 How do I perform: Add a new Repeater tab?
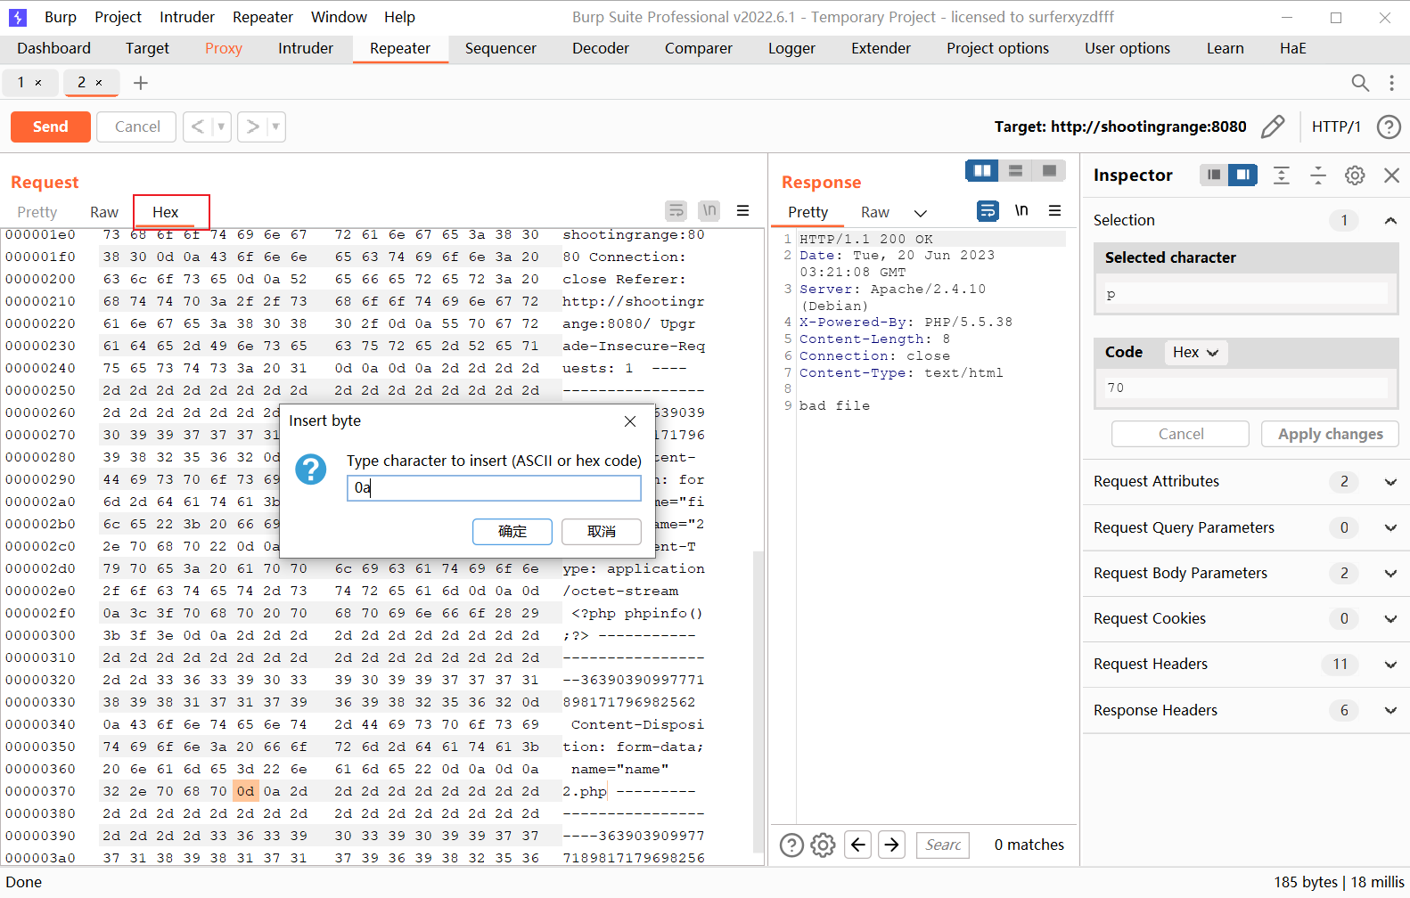click(x=140, y=83)
